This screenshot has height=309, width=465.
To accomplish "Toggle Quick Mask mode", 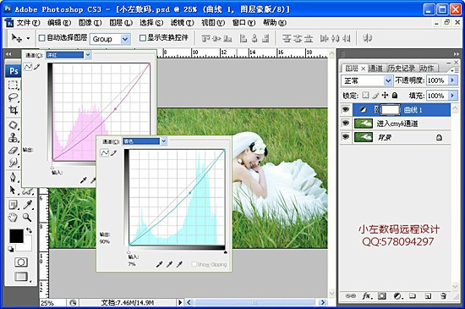I will [x=21, y=262].
